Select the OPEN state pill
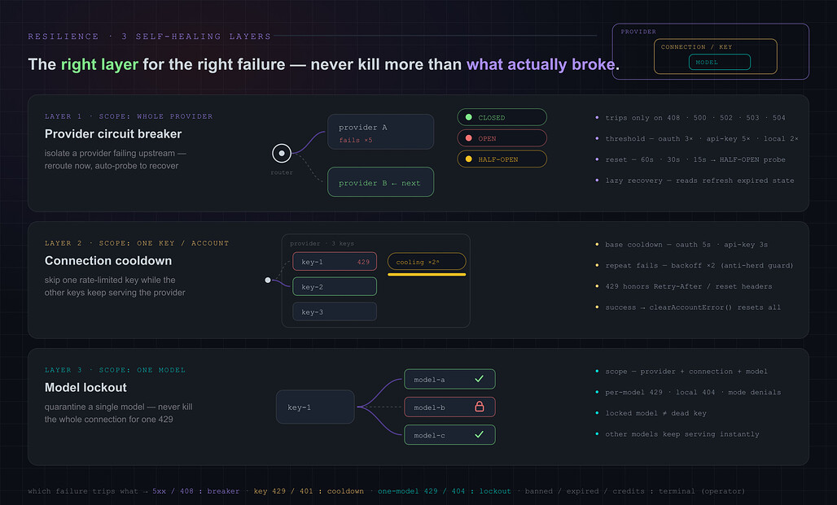Image resolution: width=837 pixels, height=505 pixels. point(502,138)
